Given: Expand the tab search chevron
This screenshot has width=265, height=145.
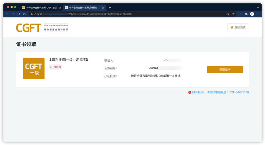Looking at the screenshot, I should point(258,8).
